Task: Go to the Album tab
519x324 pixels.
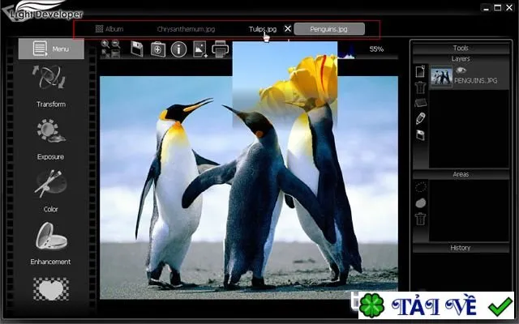Action: 109,29
